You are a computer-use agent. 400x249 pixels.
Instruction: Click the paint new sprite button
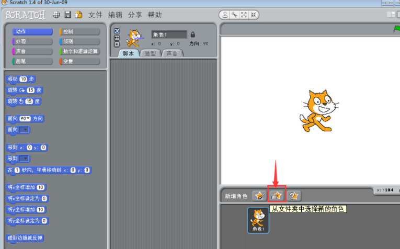point(259,195)
